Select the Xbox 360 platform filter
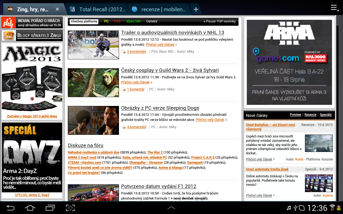 [133, 21]
